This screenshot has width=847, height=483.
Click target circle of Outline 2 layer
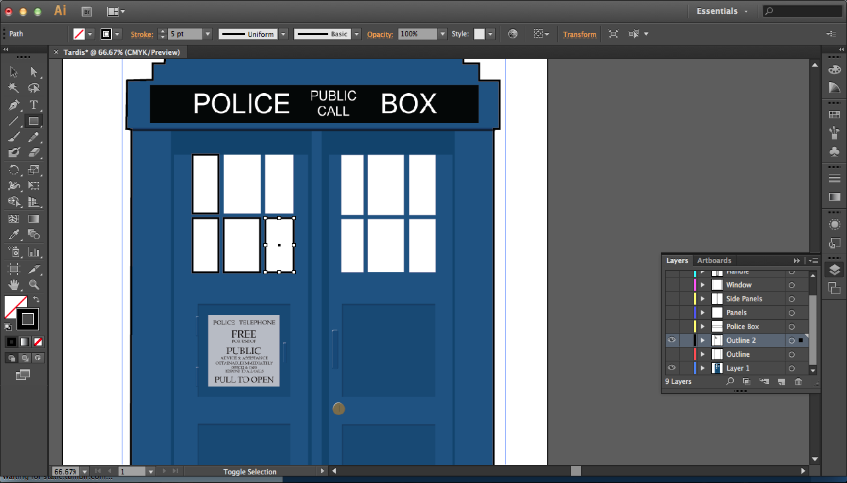[x=791, y=340]
